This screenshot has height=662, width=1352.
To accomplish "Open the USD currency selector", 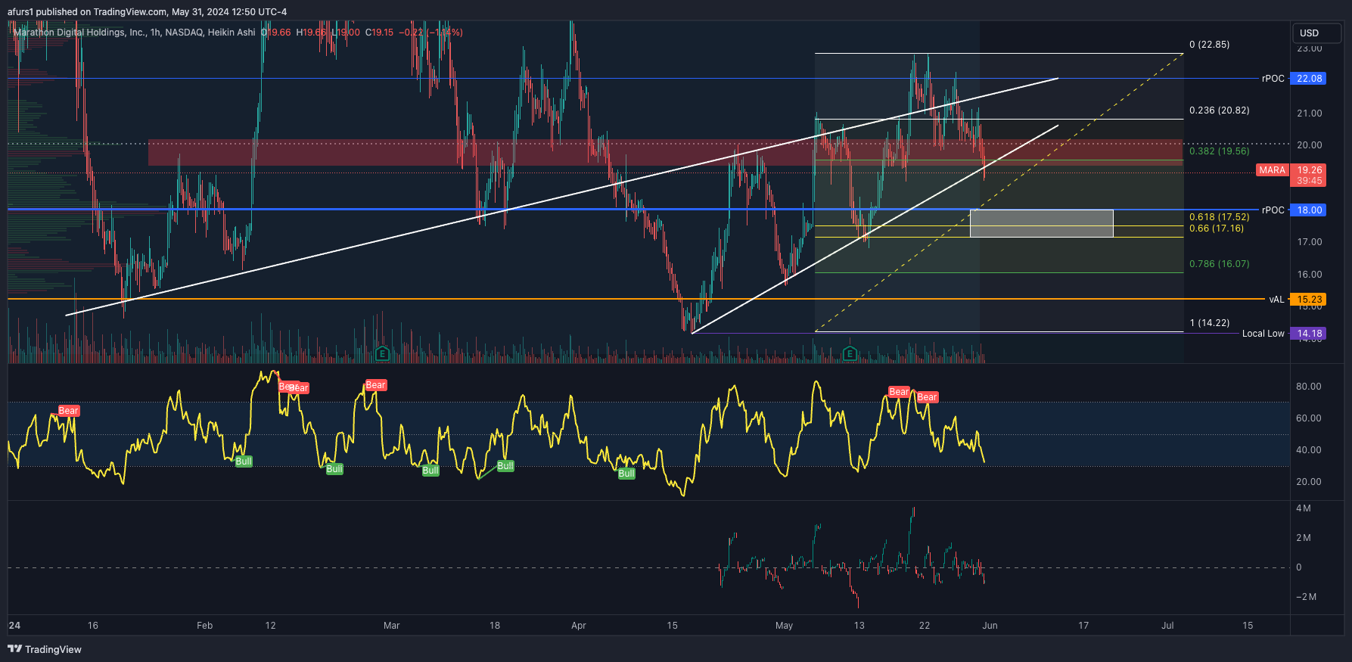I will click(1316, 33).
